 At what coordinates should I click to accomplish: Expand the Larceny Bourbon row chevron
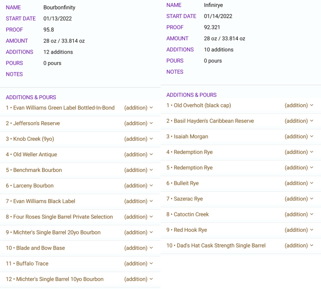151,186
